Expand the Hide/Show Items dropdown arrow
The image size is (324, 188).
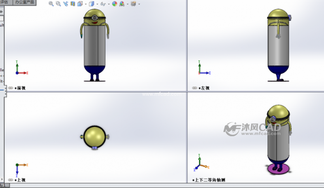coord(109,4)
